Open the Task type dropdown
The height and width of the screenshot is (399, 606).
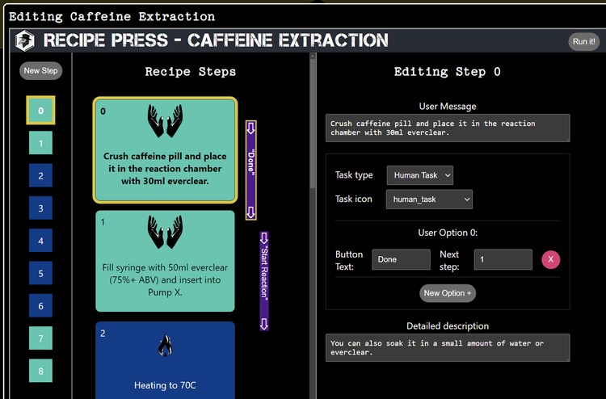pos(419,175)
